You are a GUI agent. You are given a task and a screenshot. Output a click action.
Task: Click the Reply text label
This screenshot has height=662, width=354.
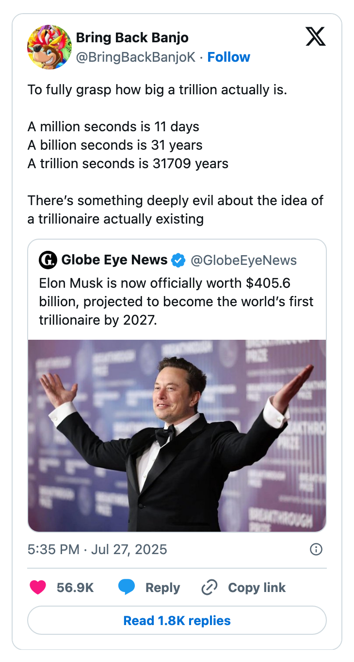pos(162,588)
